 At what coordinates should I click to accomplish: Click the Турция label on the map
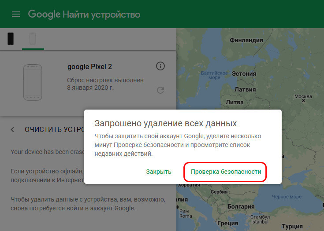pyautogui.click(x=292, y=226)
